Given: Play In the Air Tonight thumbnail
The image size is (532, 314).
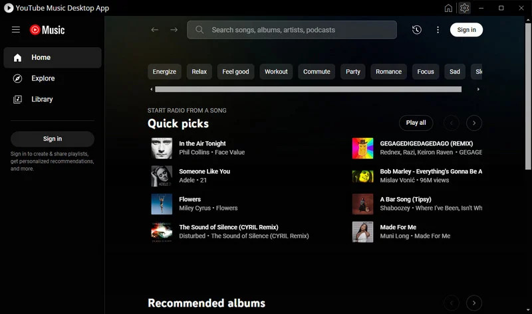Looking at the screenshot, I should 162,148.
